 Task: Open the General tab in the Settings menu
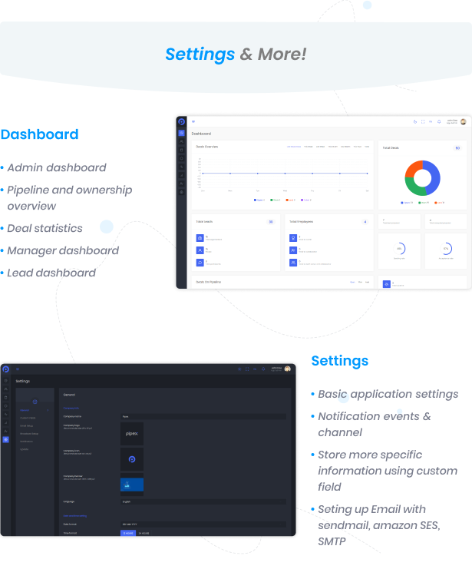[x=25, y=410]
